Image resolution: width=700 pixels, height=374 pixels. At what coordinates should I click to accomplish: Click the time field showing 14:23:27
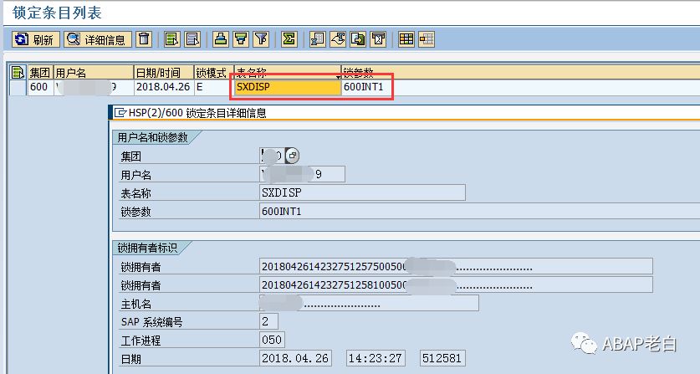click(x=376, y=358)
